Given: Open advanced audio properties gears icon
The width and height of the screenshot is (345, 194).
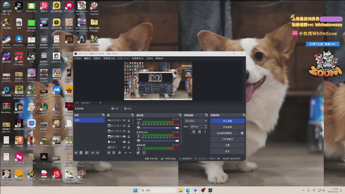Looking at the screenshot, I should pos(138,153).
